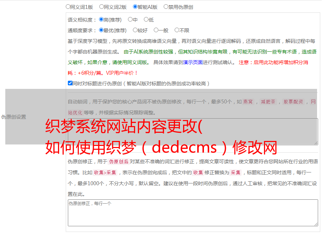Select the 同义词2版 radio option
Viewport: 322px width, 233px height.
pyautogui.click(x=101, y=7)
